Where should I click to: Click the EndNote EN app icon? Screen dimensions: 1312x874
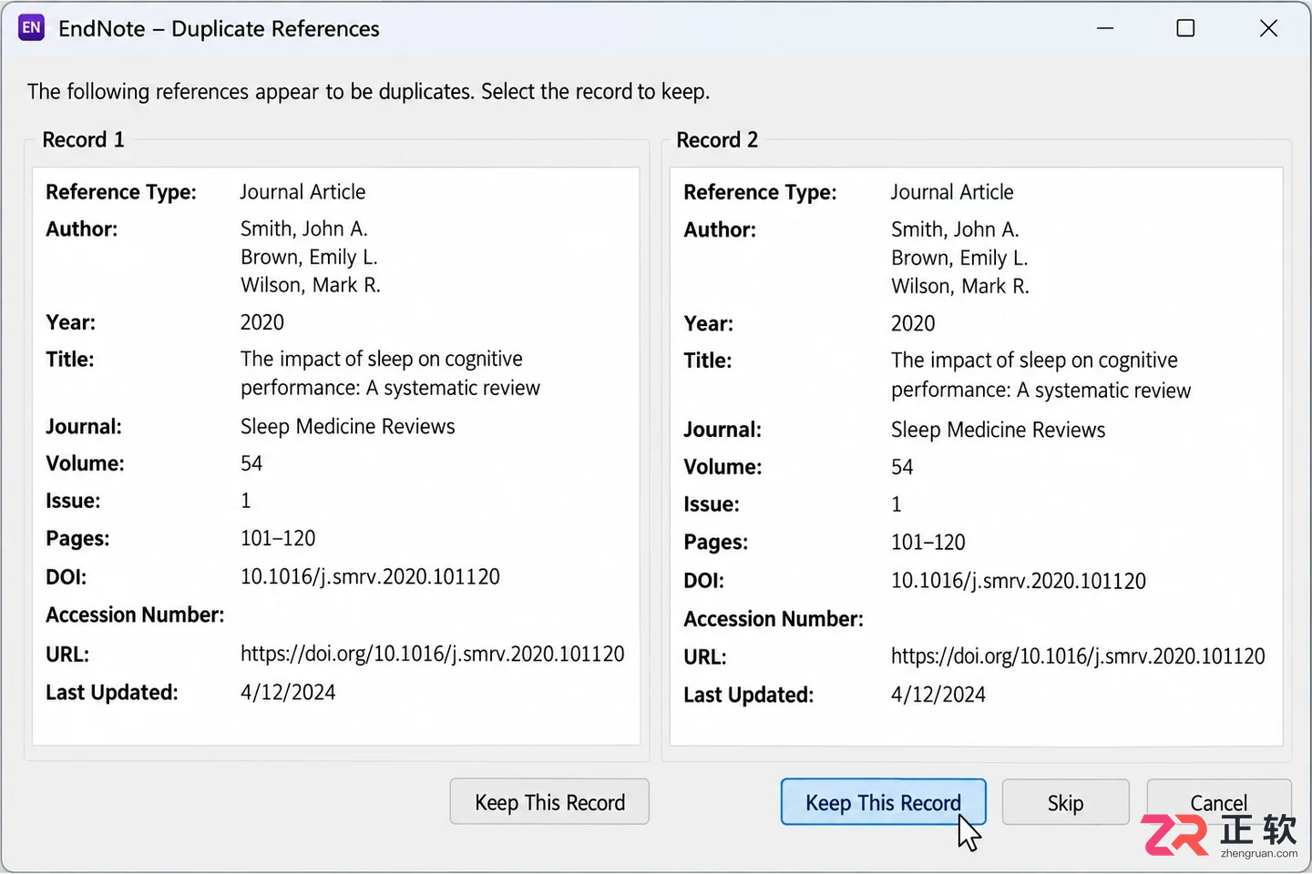32,28
